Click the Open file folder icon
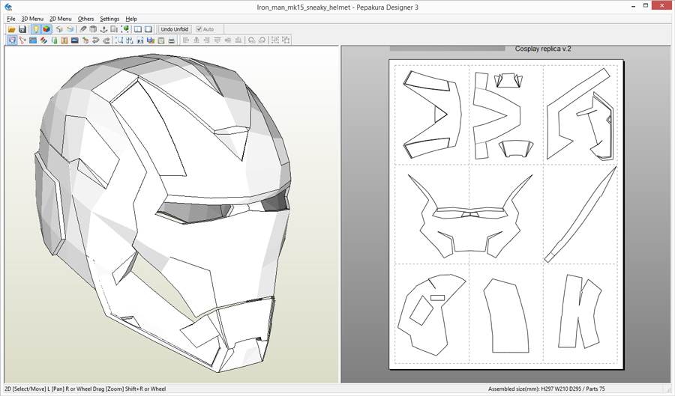This screenshot has width=675, height=396. pyautogui.click(x=11, y=29)
